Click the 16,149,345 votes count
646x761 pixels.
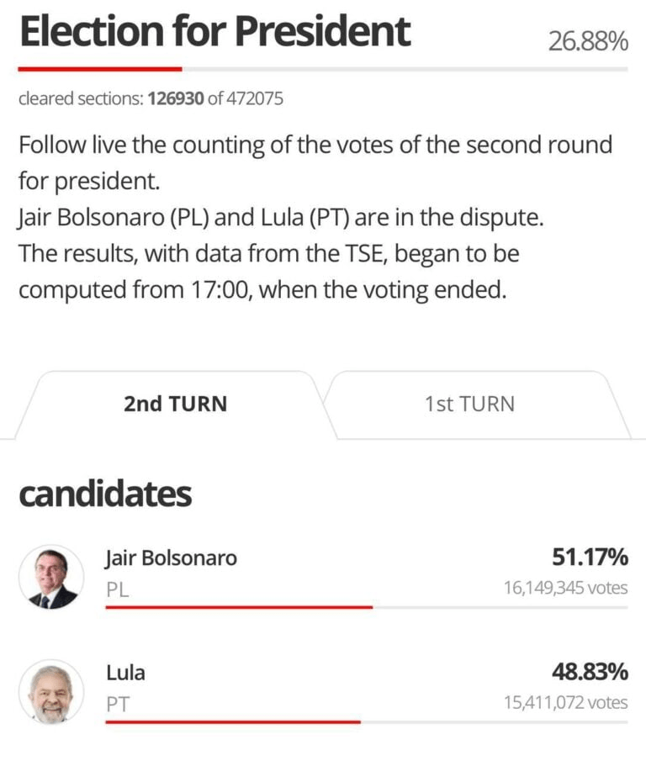(565, 588)
